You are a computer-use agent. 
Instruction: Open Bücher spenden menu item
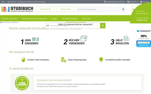coord(10,19)
